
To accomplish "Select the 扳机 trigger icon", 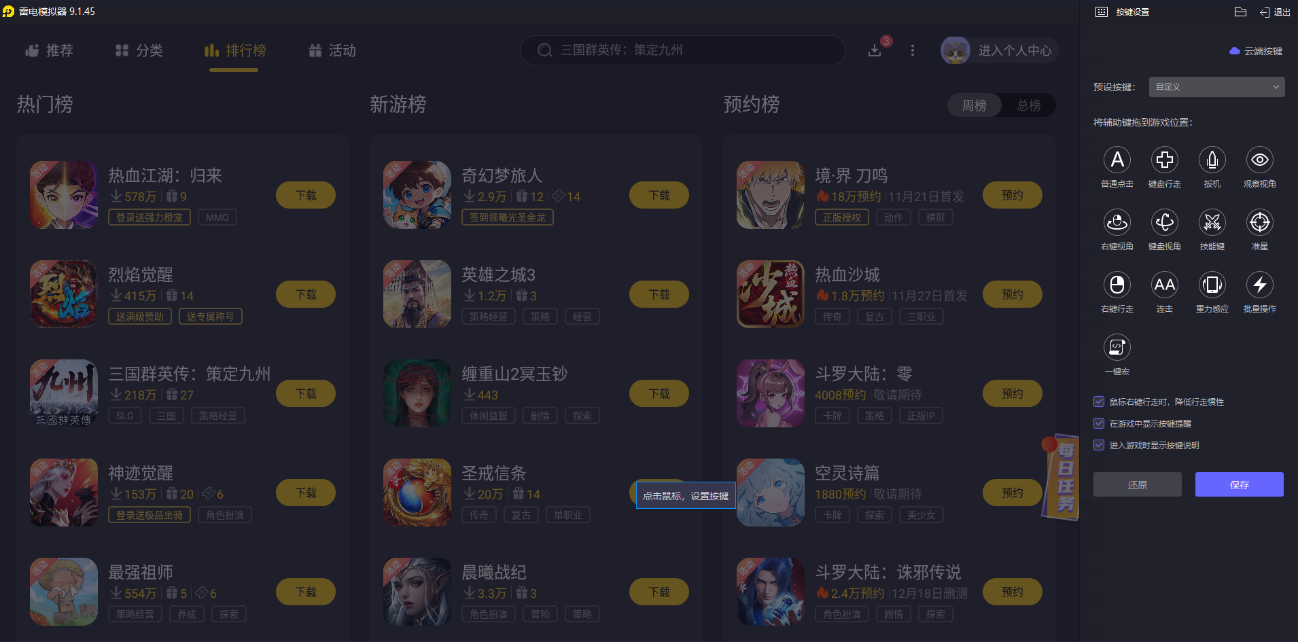I will coord(1212,160).
